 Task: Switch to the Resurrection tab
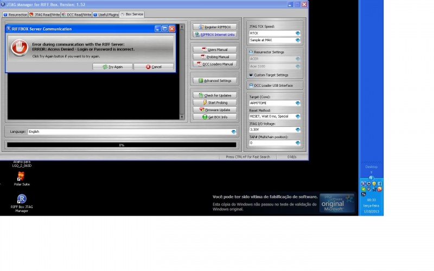(x=15, y=15)
